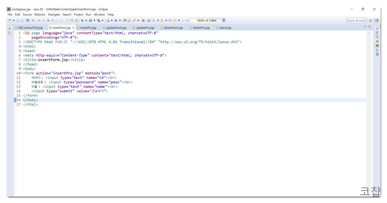
Task: Click the Forward navigation arrow
Action: pyautogui.click(x=183, y=20)
